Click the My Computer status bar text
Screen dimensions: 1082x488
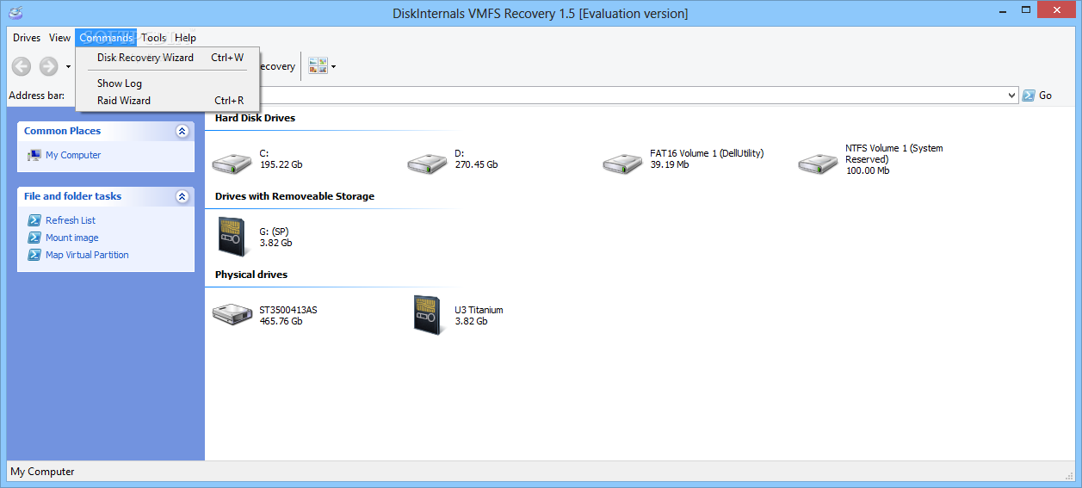pyautogui.click(x=42, y=472)
